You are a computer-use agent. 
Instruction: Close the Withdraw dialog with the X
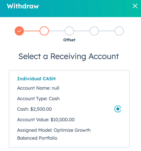pos(135,6)
